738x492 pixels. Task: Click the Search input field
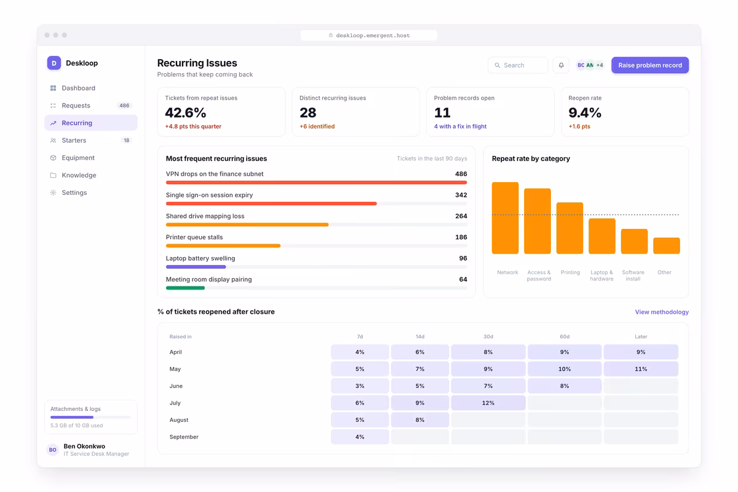(518, 65)
